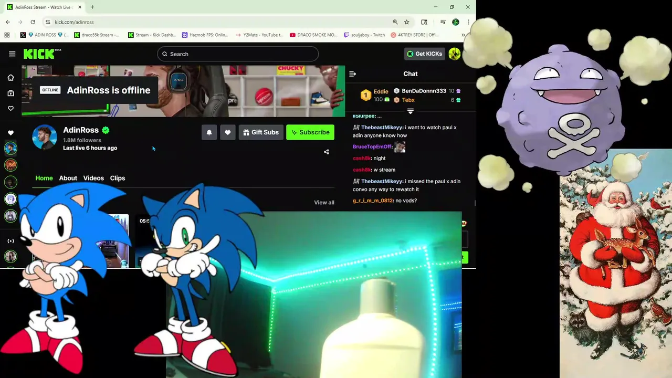The height and width of the screenshot is (378, 672).
Task: Open the Chrome profile avatar
Action: 455,22
